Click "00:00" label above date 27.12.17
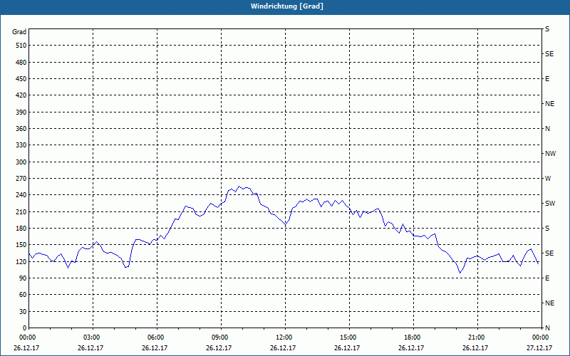The height and width of the screenshot is (356, 570). (541, 337)
